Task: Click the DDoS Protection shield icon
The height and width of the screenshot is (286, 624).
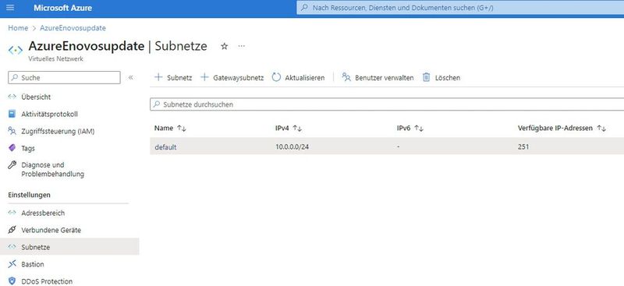Action: pyautogui.click(x=12, y=281)
